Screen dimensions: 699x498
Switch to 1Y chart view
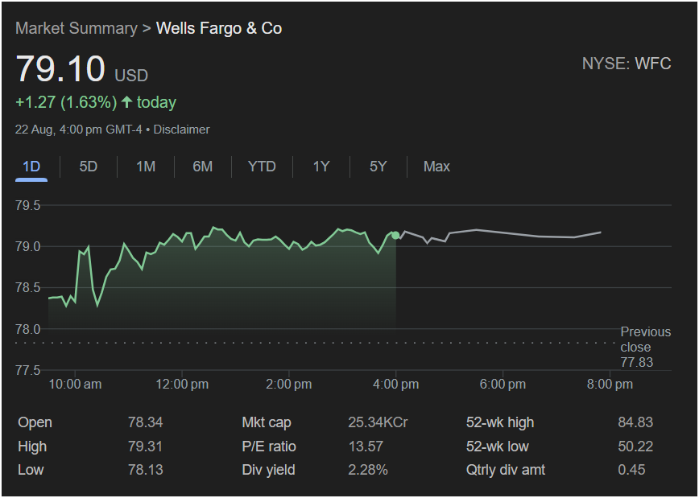coord(321,167)
